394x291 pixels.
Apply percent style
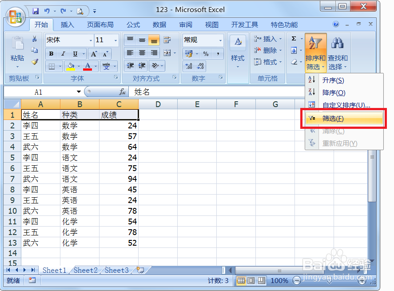(206, 54)
